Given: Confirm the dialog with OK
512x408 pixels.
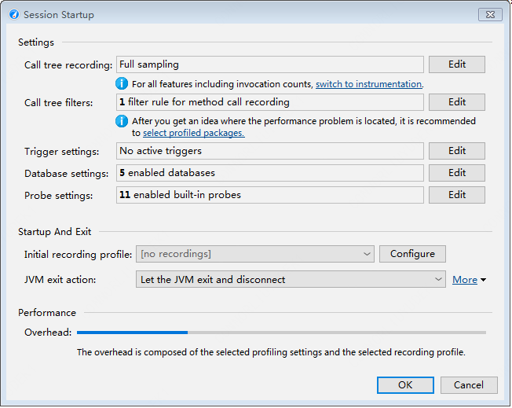Looking at the screenshot, I should [x=405, y=385].
